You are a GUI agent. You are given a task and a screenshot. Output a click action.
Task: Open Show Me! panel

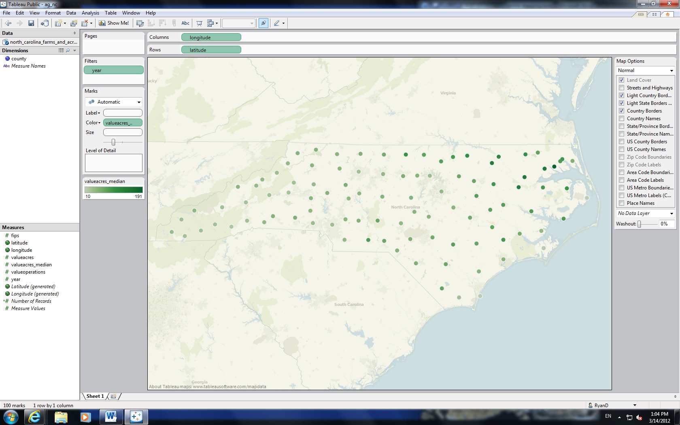(x=114, y=23)
